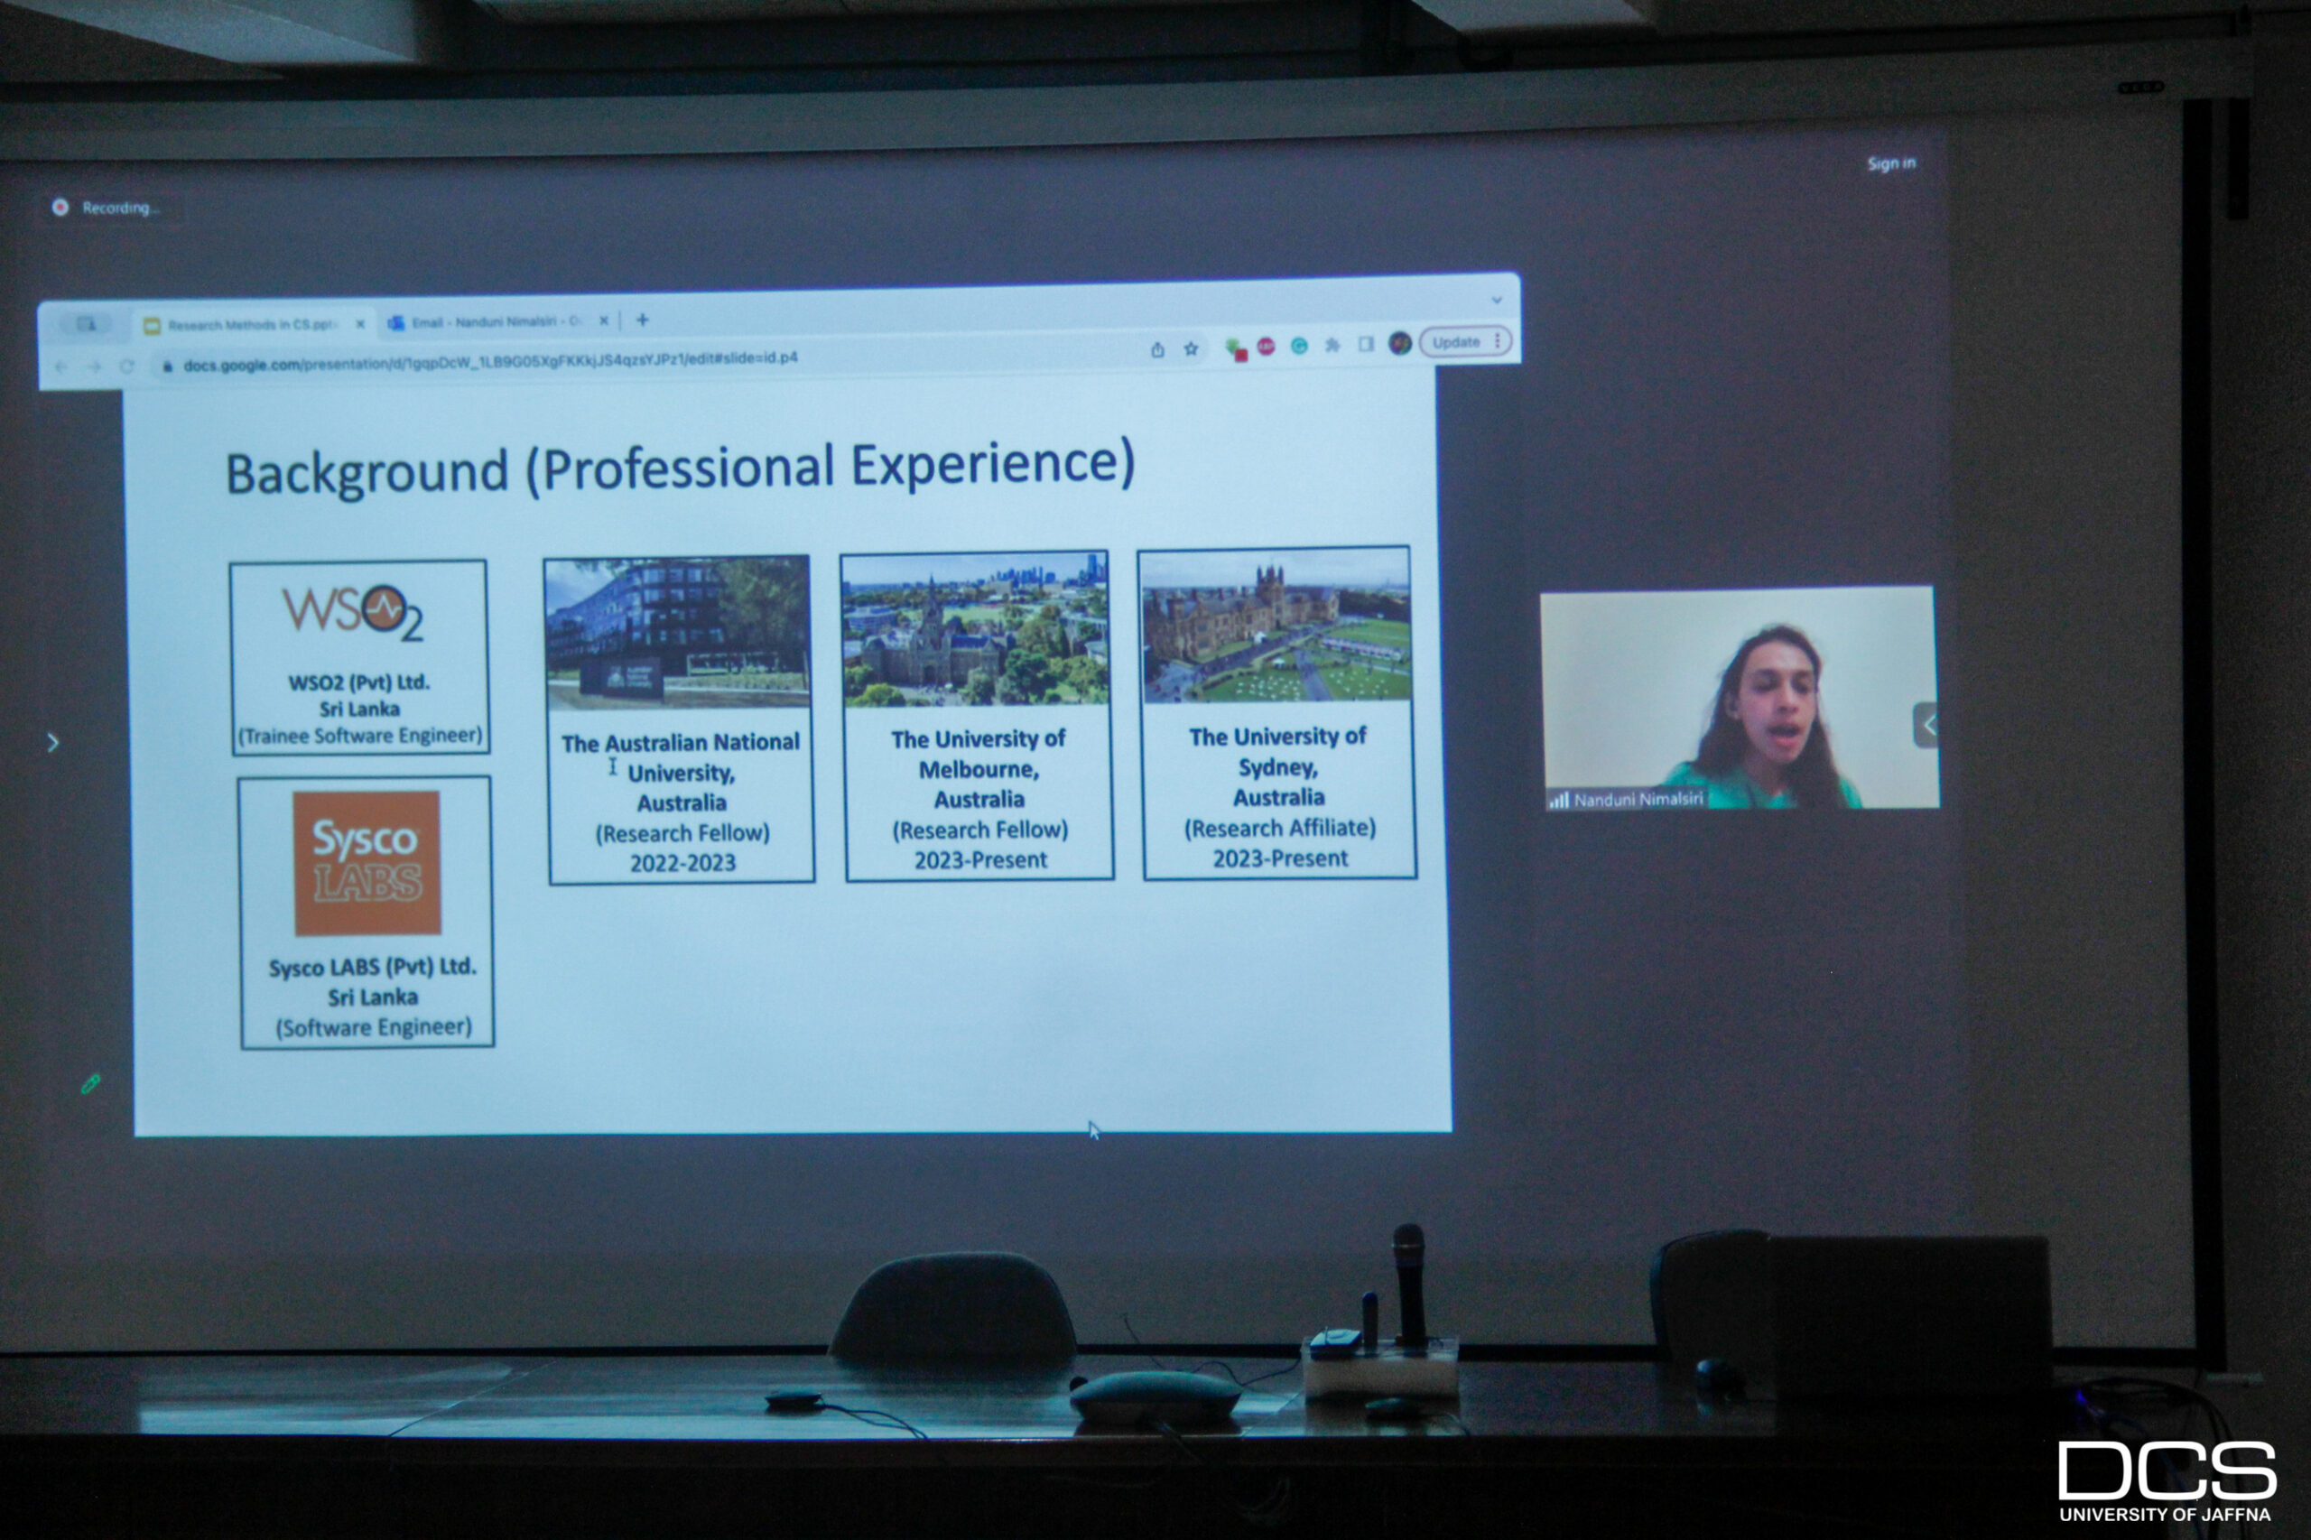The image size is (2311, 1540).
Task: Click the University of Sydney photo
Action: (x=1275, y=625)
